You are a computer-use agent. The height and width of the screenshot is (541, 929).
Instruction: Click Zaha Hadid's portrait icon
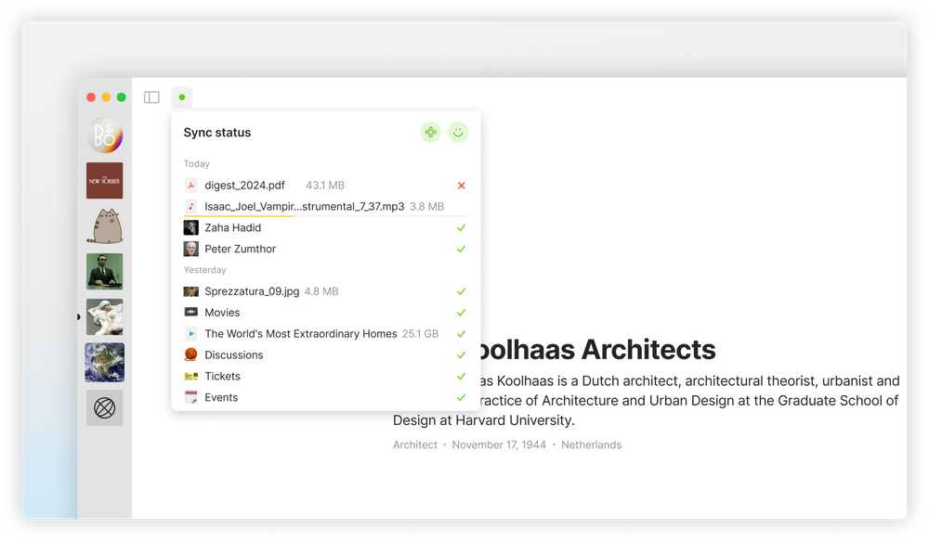(190, 227)
